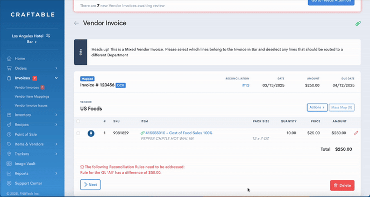Expand the Recipes menu
The image size is (370, 197).
click(32, 125)
